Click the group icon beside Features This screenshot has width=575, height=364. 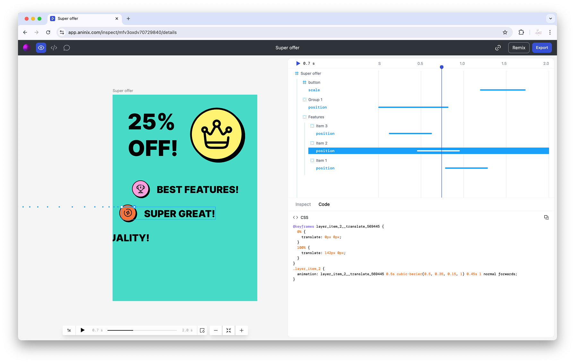[x=305, y=117]
